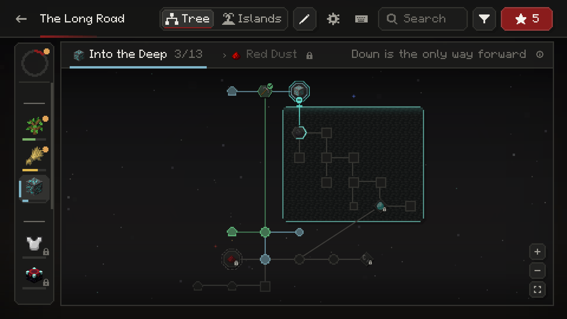The image size is (567, 319).
Task: Open the coal quest node in the deep group
Action: (x=299, y=133)
